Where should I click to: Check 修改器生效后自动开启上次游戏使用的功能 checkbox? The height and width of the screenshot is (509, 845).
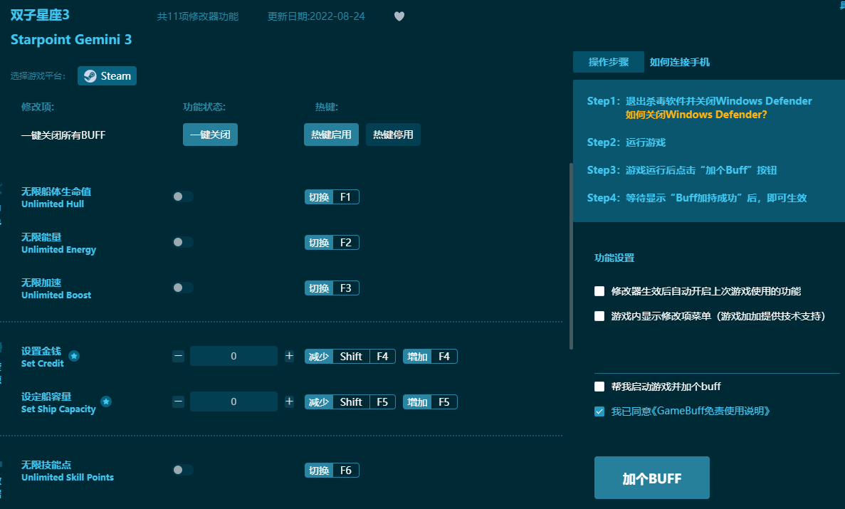pyautogui.click(x=599, y=291)
